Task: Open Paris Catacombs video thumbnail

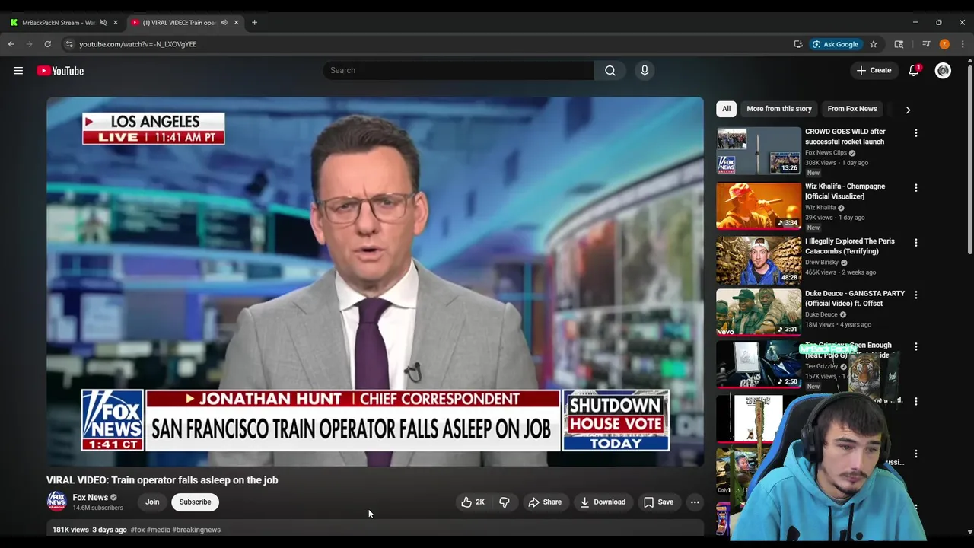Action: click(759, 260)
